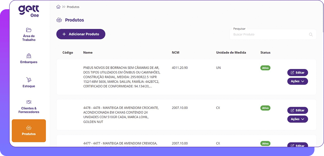
Task: Click Produtos in the breadcrumb
Action: (73, 7)
